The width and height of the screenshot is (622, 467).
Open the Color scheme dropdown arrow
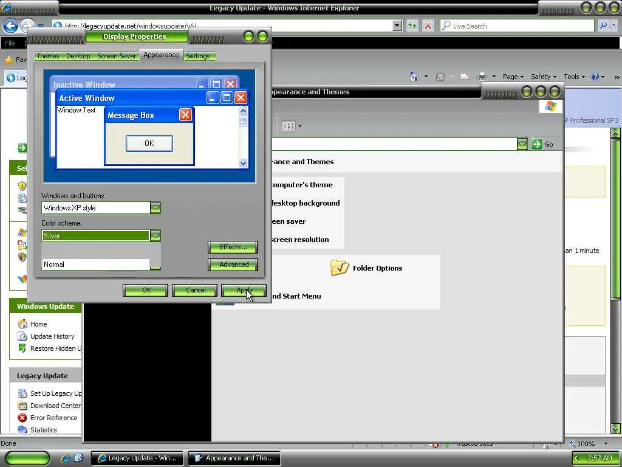tap(155, 235)
